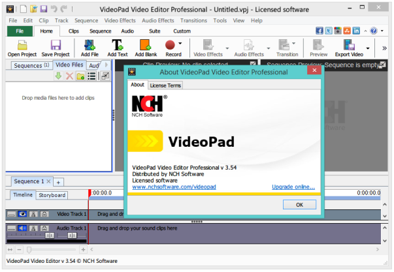
Task: Insert a blank clip with Add Blank
Action: 146,48
